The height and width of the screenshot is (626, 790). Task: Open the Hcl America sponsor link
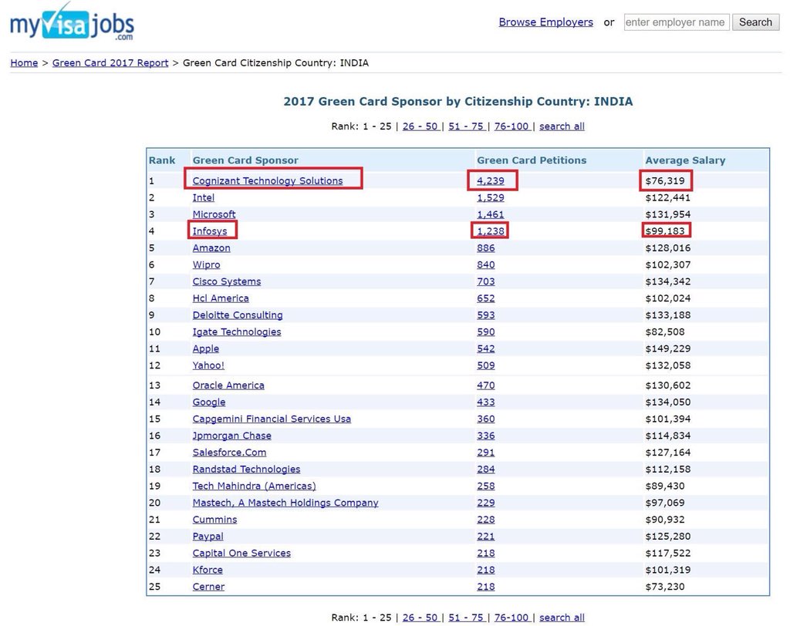point(221,298)
